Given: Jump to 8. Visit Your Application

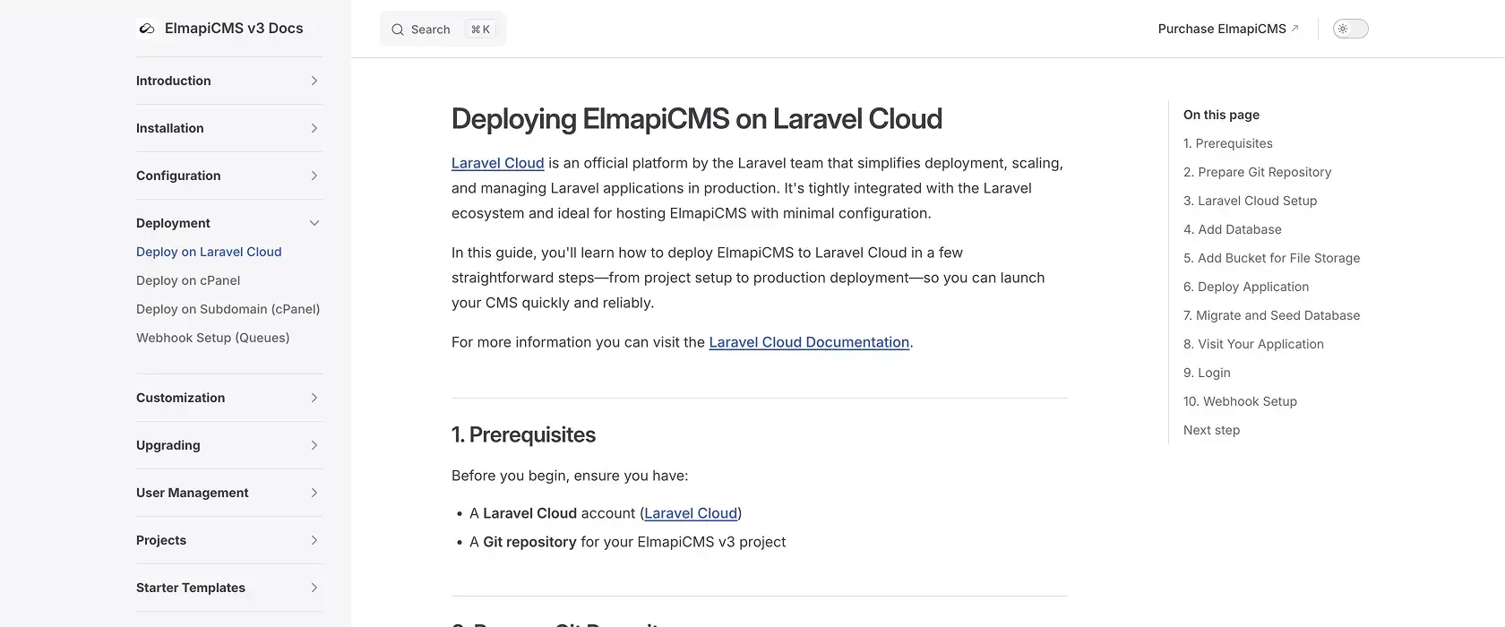Looking at the screenshot, I should [x=1253, y=344].
